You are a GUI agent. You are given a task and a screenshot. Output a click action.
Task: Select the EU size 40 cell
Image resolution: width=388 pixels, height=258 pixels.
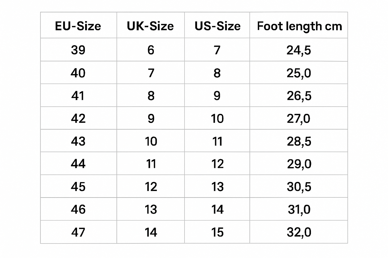coord(78,73)
